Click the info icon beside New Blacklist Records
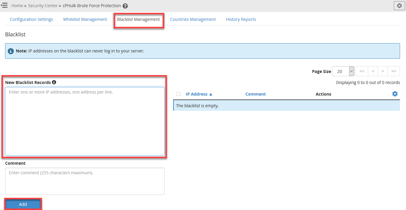This screenshot has height=210, width=406. click(54, 82)
